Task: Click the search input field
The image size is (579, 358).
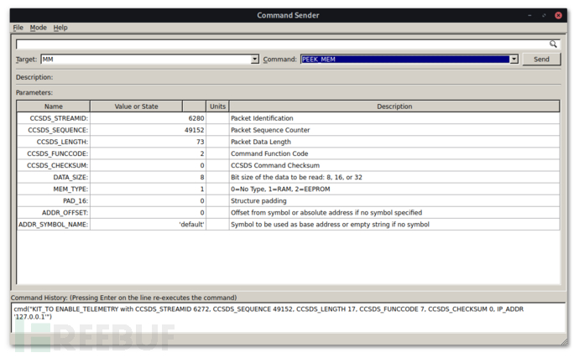Action: click(x=283, y=44)
